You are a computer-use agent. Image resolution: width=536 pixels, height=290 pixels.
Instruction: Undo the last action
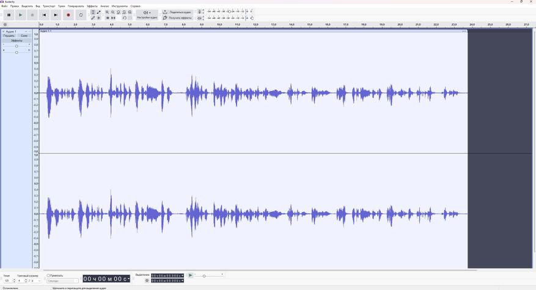point(125,18)
